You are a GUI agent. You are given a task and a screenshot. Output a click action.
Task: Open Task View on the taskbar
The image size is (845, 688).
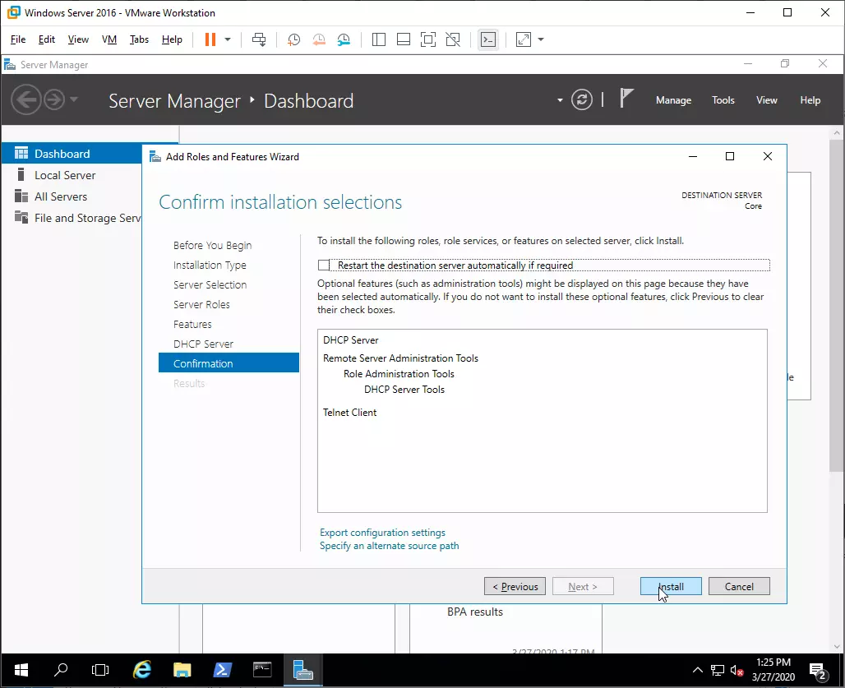pos(100,670)
